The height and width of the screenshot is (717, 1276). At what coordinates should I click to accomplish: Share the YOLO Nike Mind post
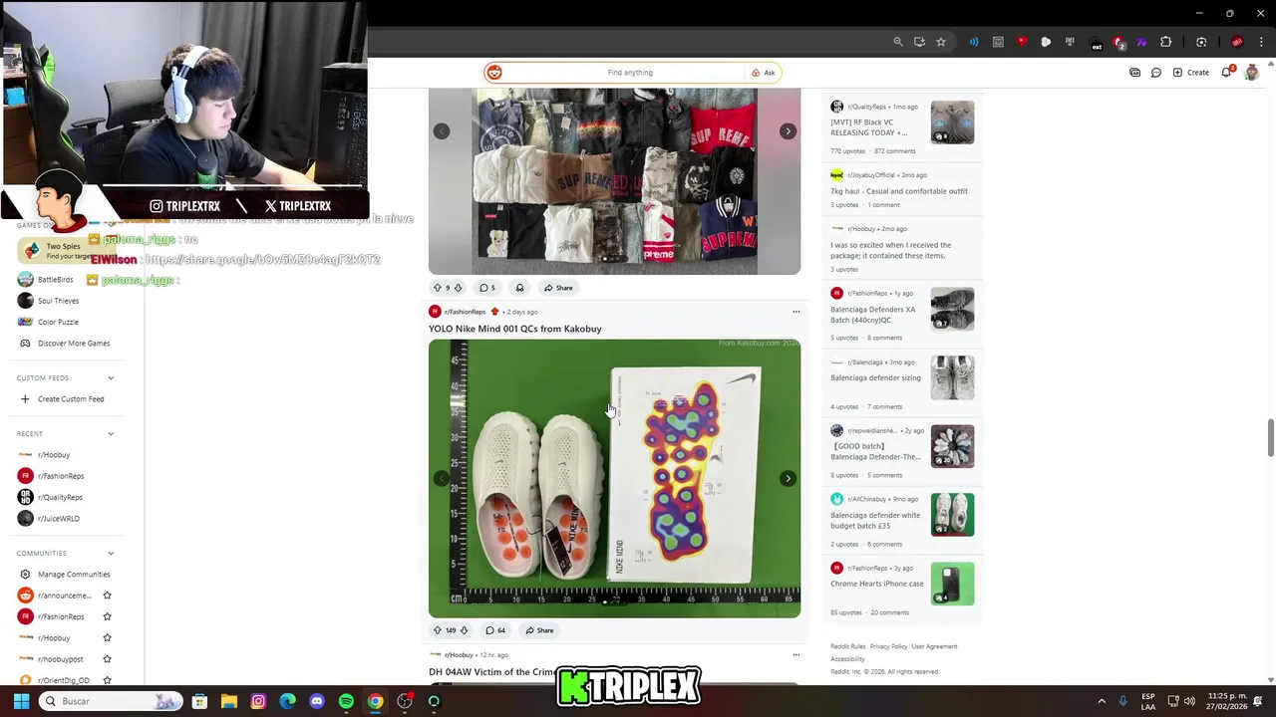(x=539, y=630)
